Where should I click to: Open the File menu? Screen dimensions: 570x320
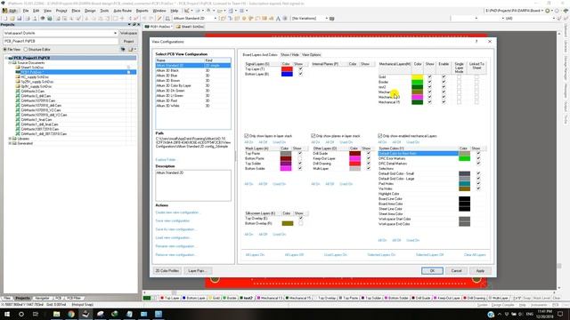pyautogui.click(x=26, y=11)
